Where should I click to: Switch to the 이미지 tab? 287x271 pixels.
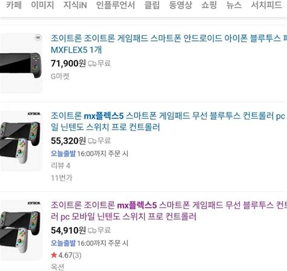42,5
